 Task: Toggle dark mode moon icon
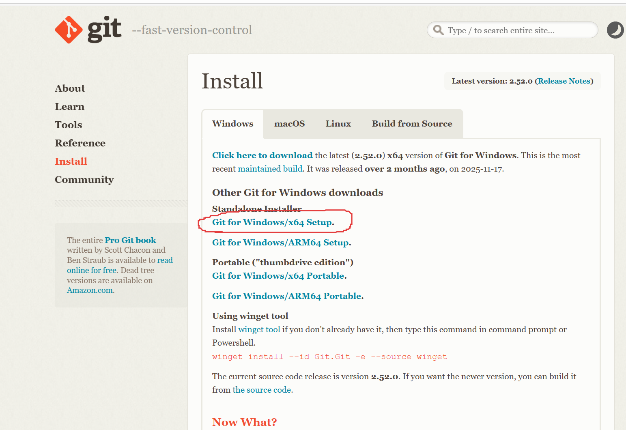tap(615, 30)
